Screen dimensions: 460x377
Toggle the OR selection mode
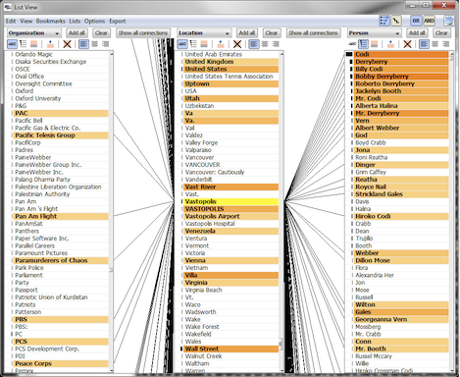pos(416,21)
